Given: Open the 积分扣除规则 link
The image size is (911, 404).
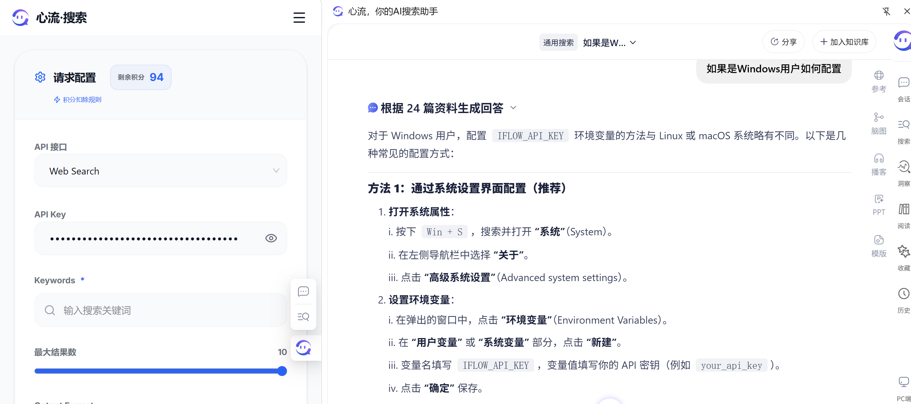Looking at the screenshot, I should (82, 100).
